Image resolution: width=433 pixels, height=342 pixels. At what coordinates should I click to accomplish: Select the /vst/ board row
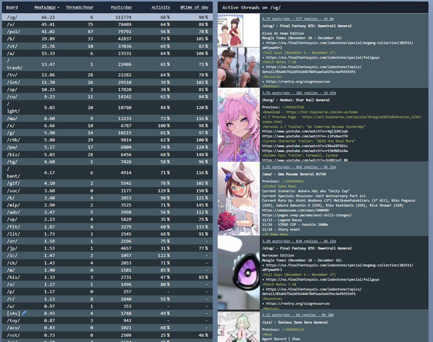click(x=107, y=335)
